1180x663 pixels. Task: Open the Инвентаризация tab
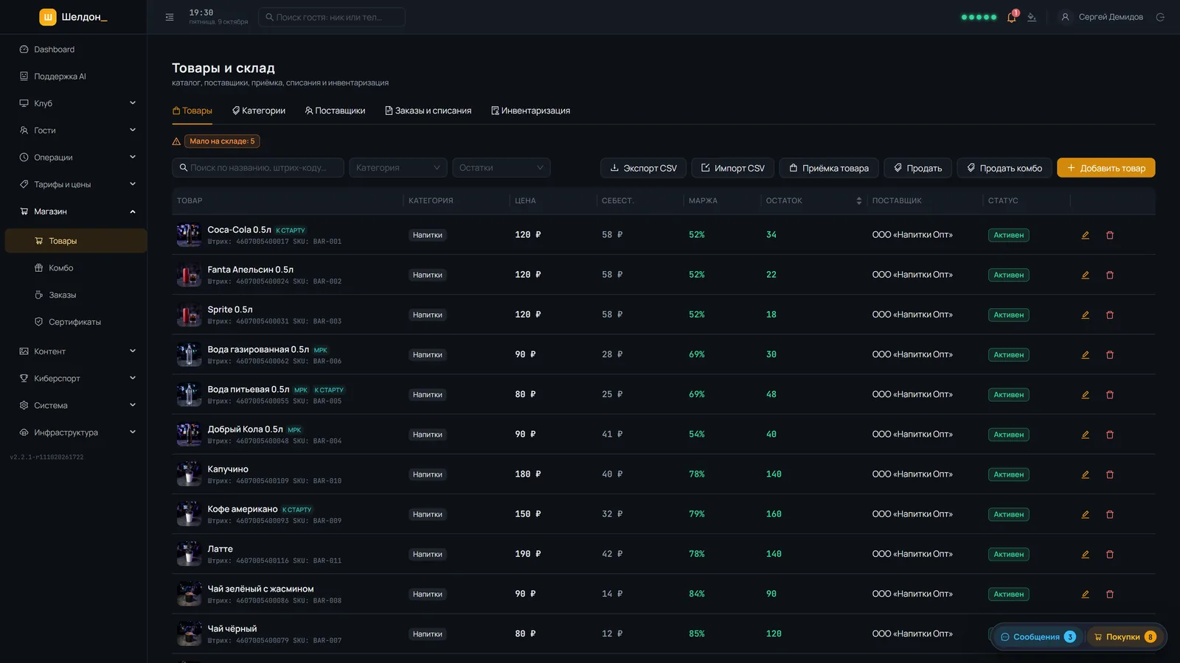pos(531,110)
